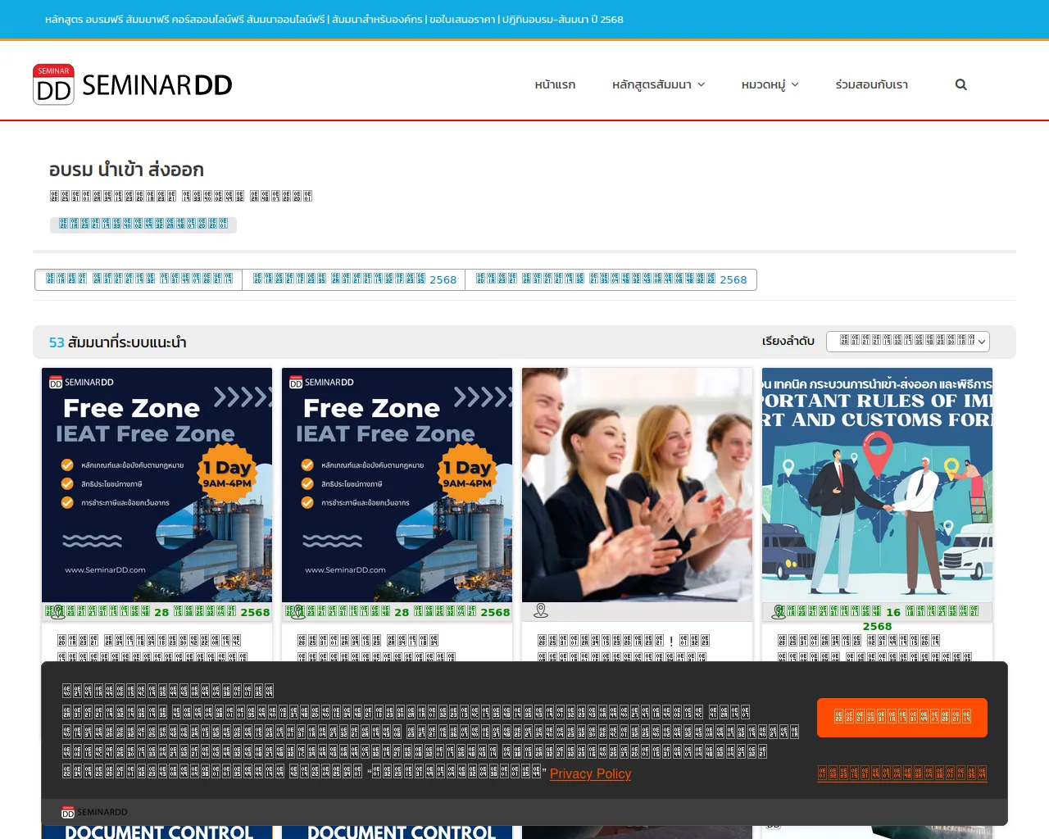The width and height of the screenshot is (1049, 839).
Task: Open ร่วมสอนกับเรา navigation item
Action: coord(872,84)
